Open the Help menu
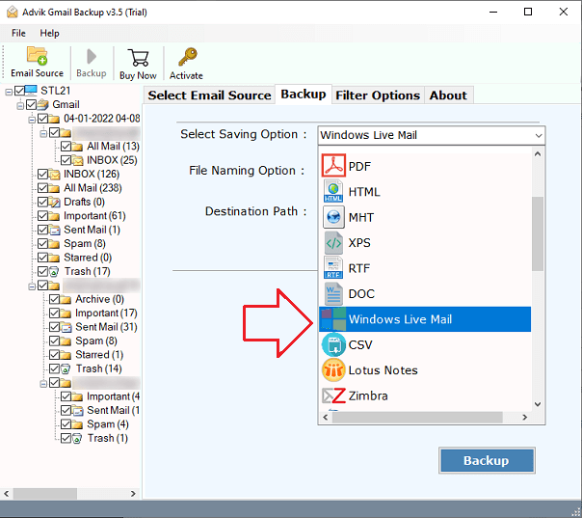582x518 pixels. [49, 33]
